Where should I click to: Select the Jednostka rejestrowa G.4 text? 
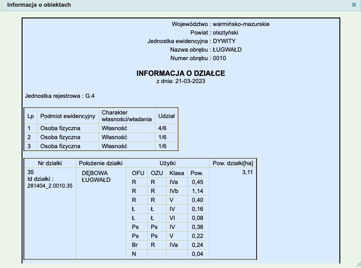60,96
